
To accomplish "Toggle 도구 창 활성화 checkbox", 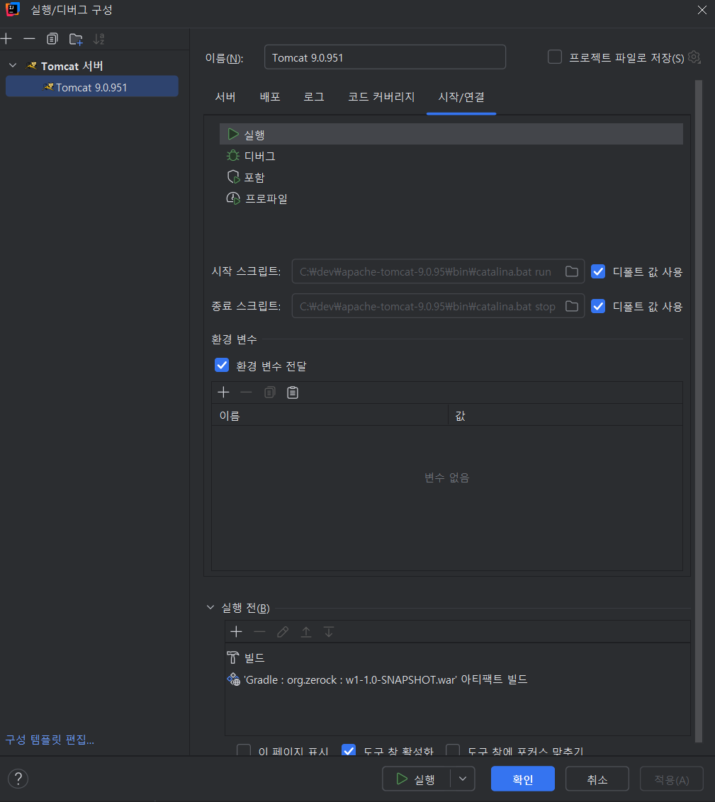I will tap(349, 750).
